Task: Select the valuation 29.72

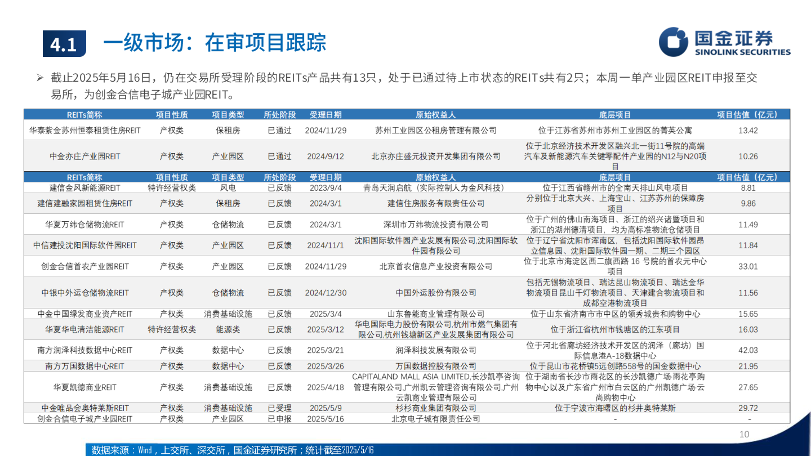Action: coord(748,408)
